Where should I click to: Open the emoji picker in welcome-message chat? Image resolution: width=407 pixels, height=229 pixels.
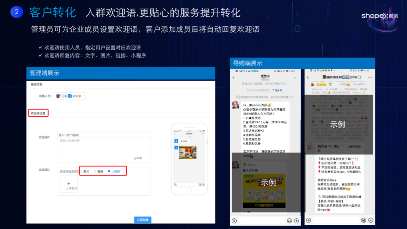tap(289, 221)
